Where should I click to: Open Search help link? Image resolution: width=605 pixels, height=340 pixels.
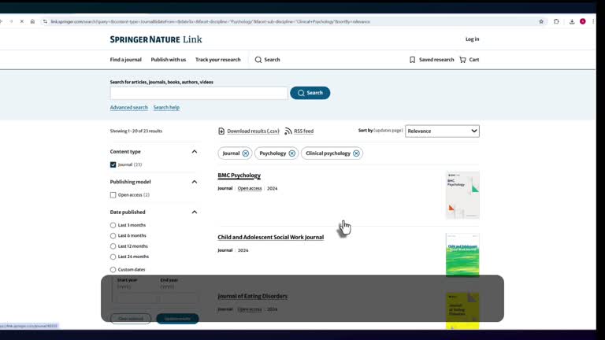pos(166,108)
